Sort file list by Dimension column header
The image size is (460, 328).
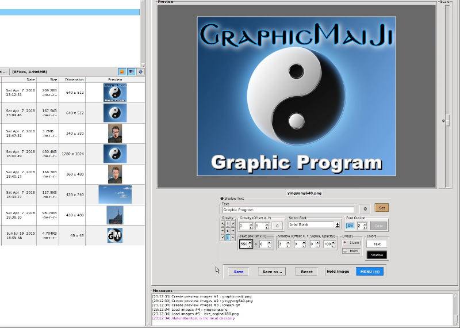tap(72, 79)
